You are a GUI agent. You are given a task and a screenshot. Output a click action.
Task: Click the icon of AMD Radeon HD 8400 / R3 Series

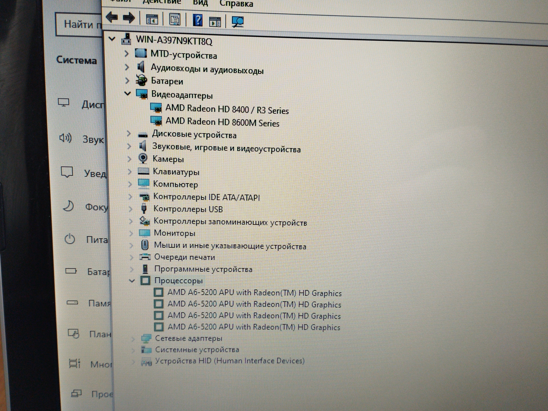(x=156, y=108)
